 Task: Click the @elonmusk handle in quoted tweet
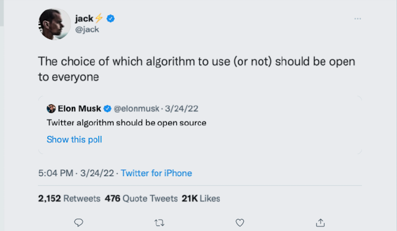pos(137,108)
